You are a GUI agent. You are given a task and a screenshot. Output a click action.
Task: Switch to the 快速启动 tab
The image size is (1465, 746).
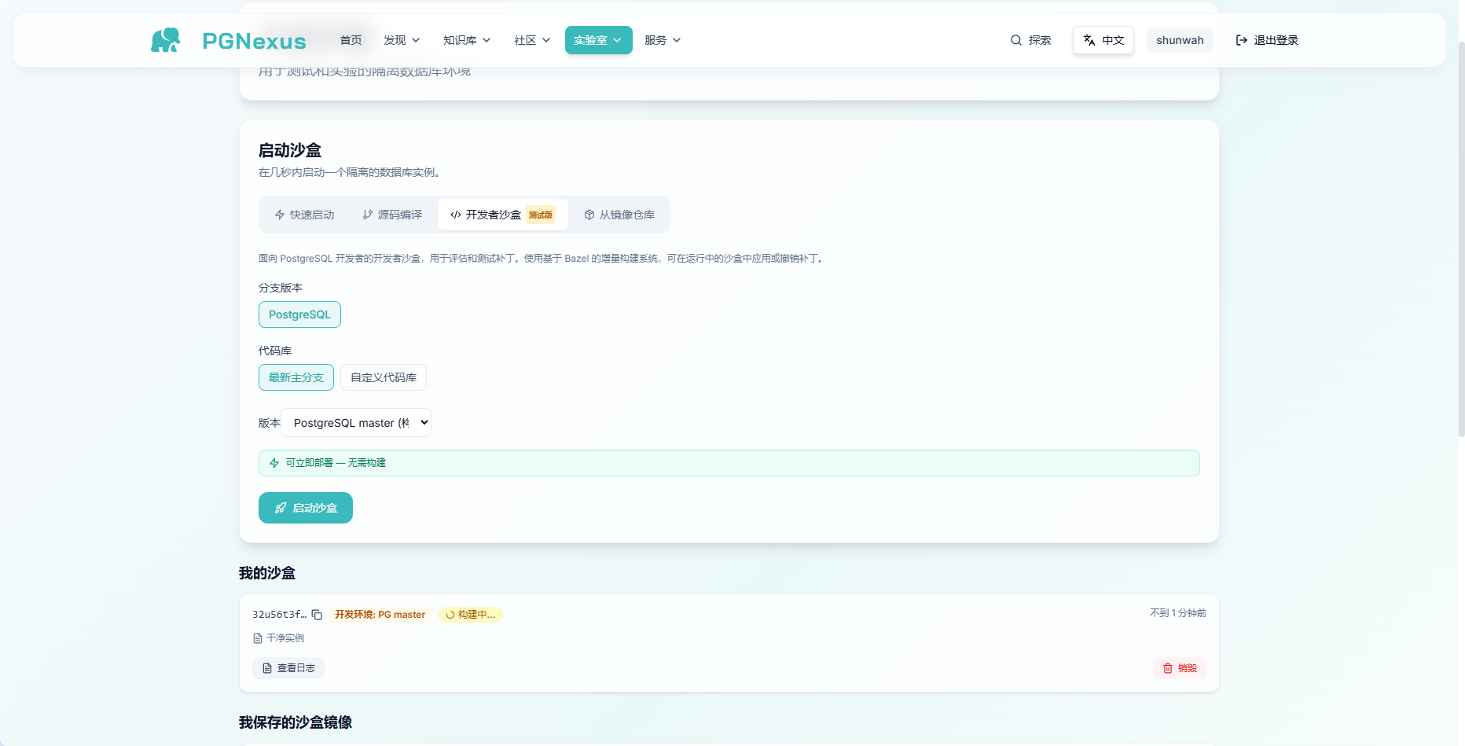[x=304, y=215]
